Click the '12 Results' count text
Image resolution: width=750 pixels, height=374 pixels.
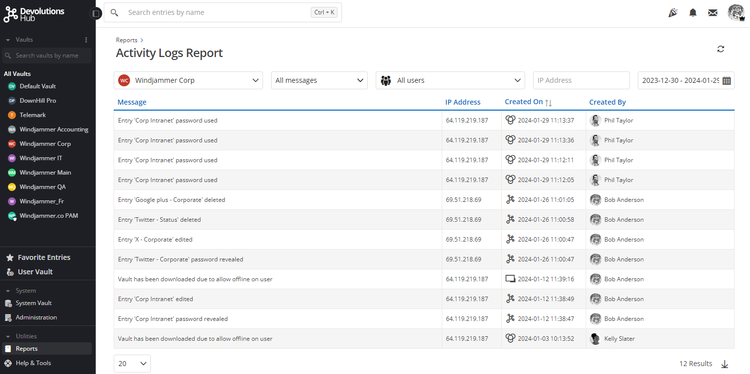click(696, 364)
